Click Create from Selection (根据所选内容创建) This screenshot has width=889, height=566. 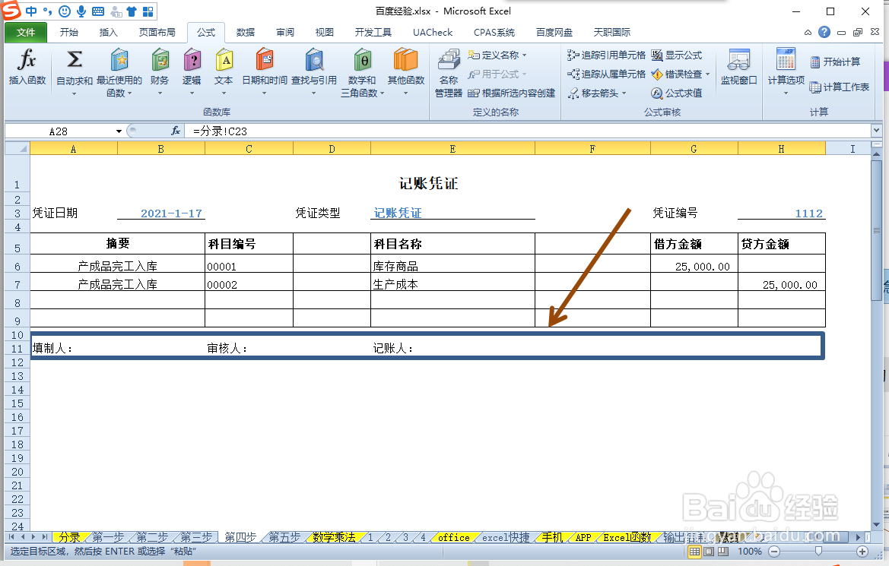[x=511, y=93]
